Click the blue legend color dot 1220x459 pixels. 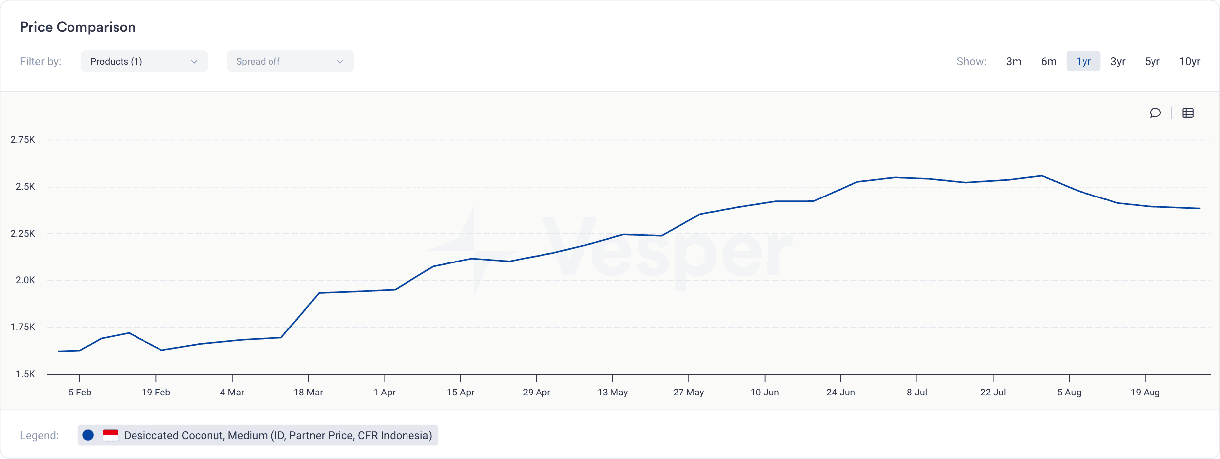[x=88, y=435]
